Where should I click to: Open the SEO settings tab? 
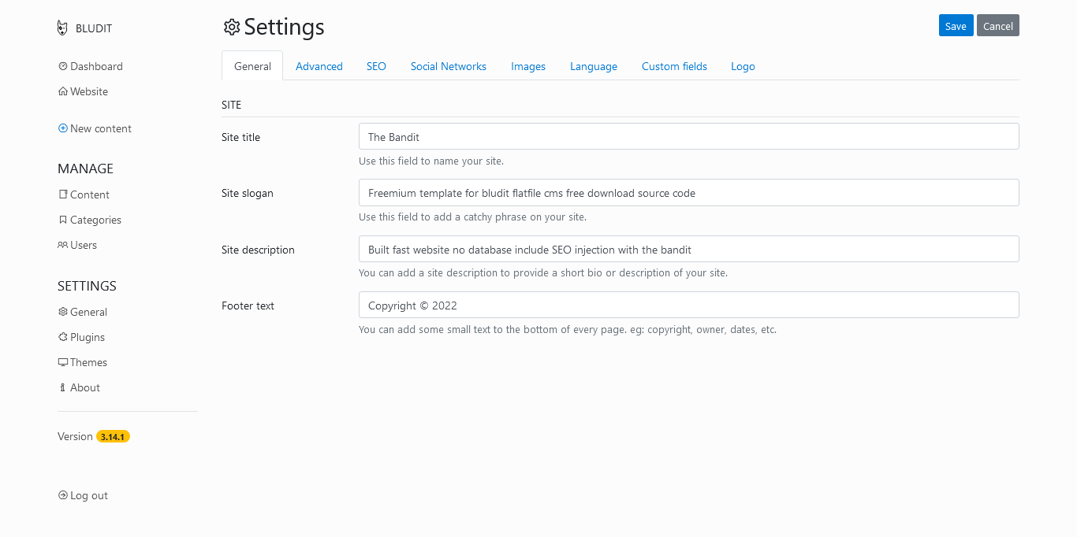(x=376, y=66)
